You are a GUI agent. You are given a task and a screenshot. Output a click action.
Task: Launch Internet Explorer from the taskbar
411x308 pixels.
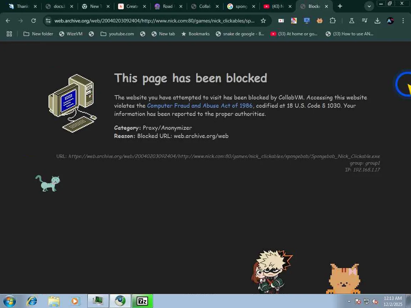click(x=32, y=301)
